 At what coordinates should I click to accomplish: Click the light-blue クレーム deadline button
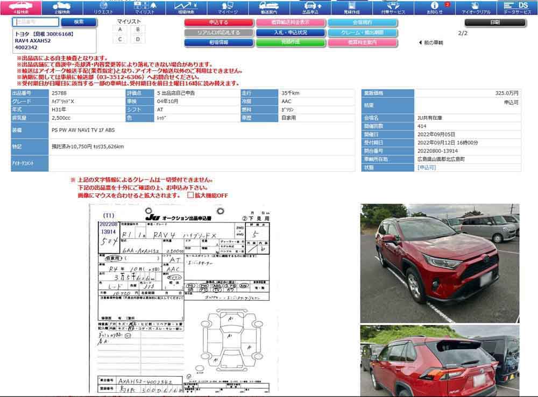(363, 33)
